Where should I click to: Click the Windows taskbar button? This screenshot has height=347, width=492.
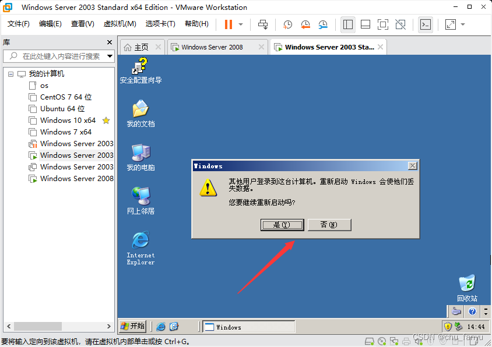point(248,327)
